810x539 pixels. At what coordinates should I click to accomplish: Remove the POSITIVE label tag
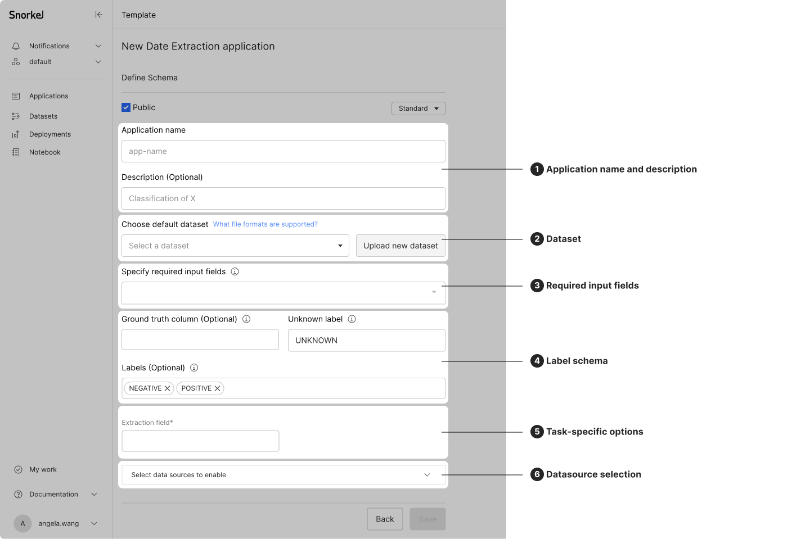[217, 388]
